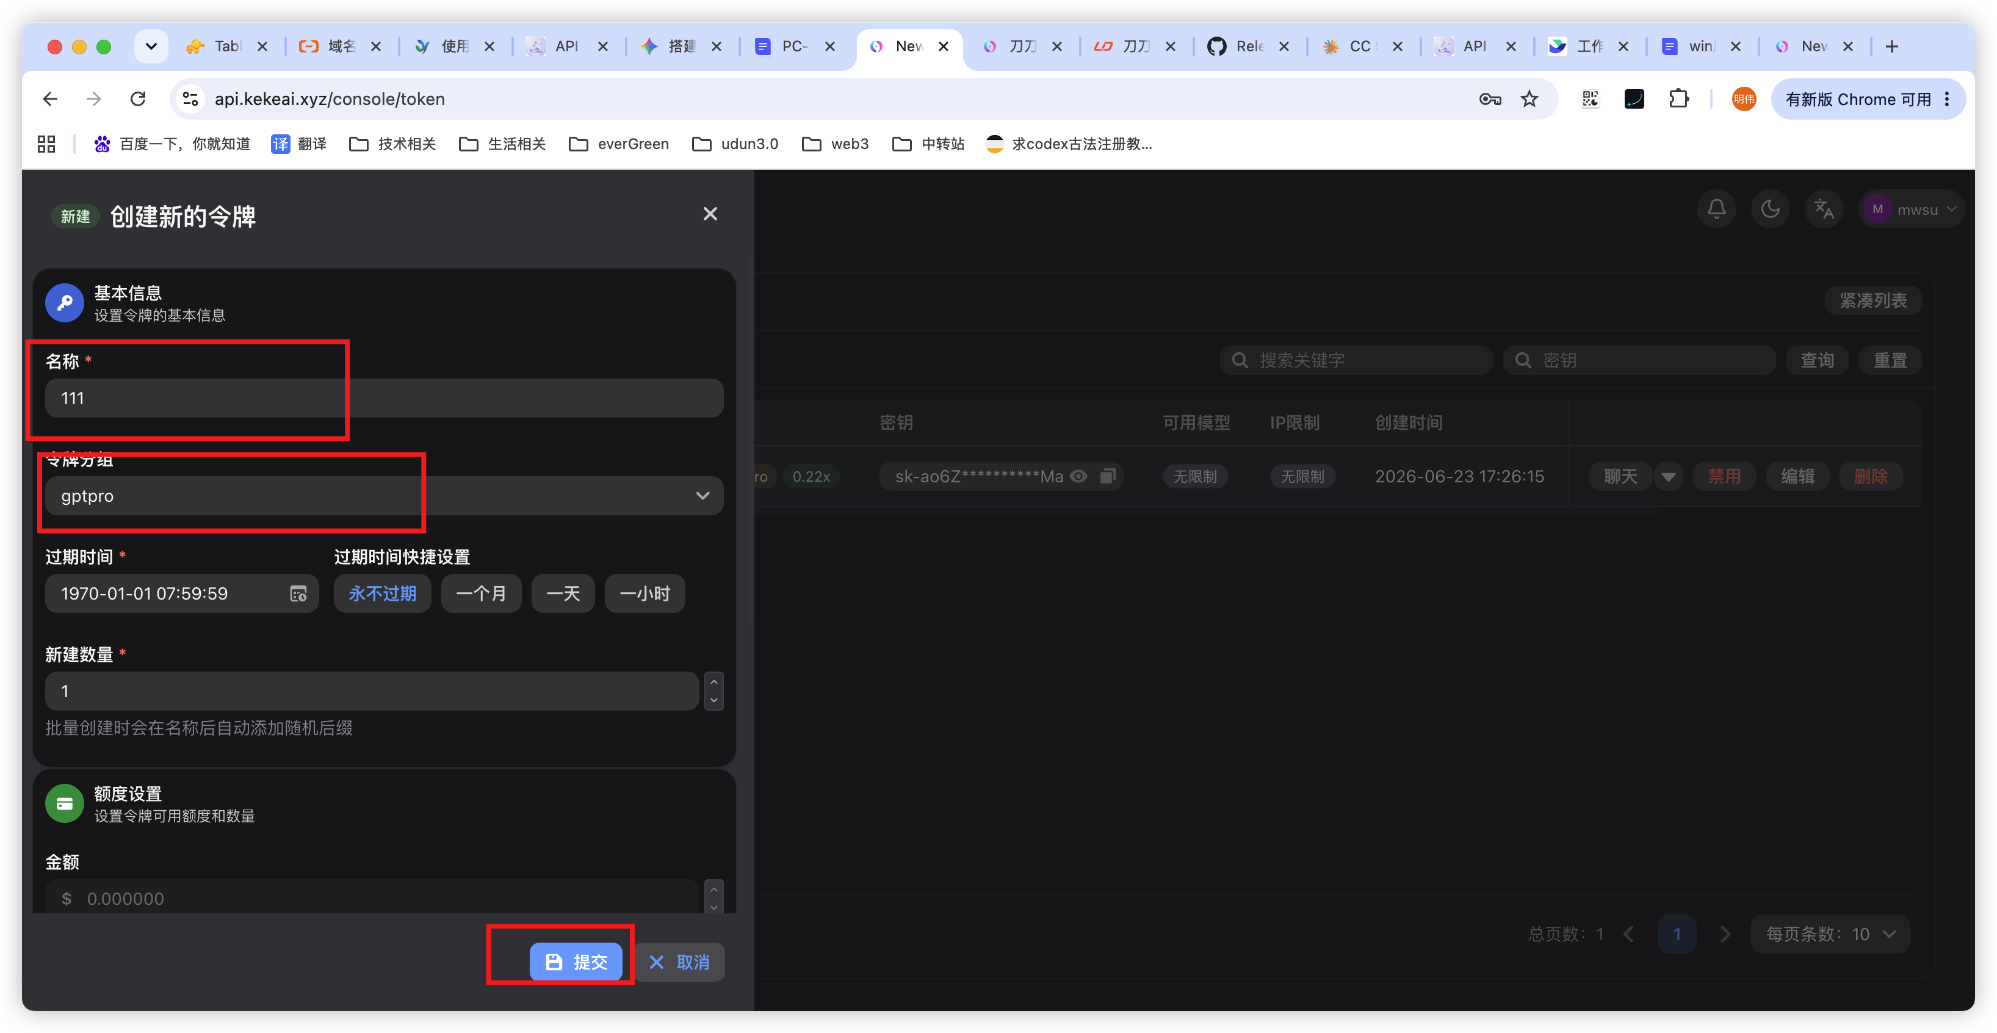Viewport: 1997px width, 1033px height.
Task: Click the name input field containing 111
Action: (384, 398)
